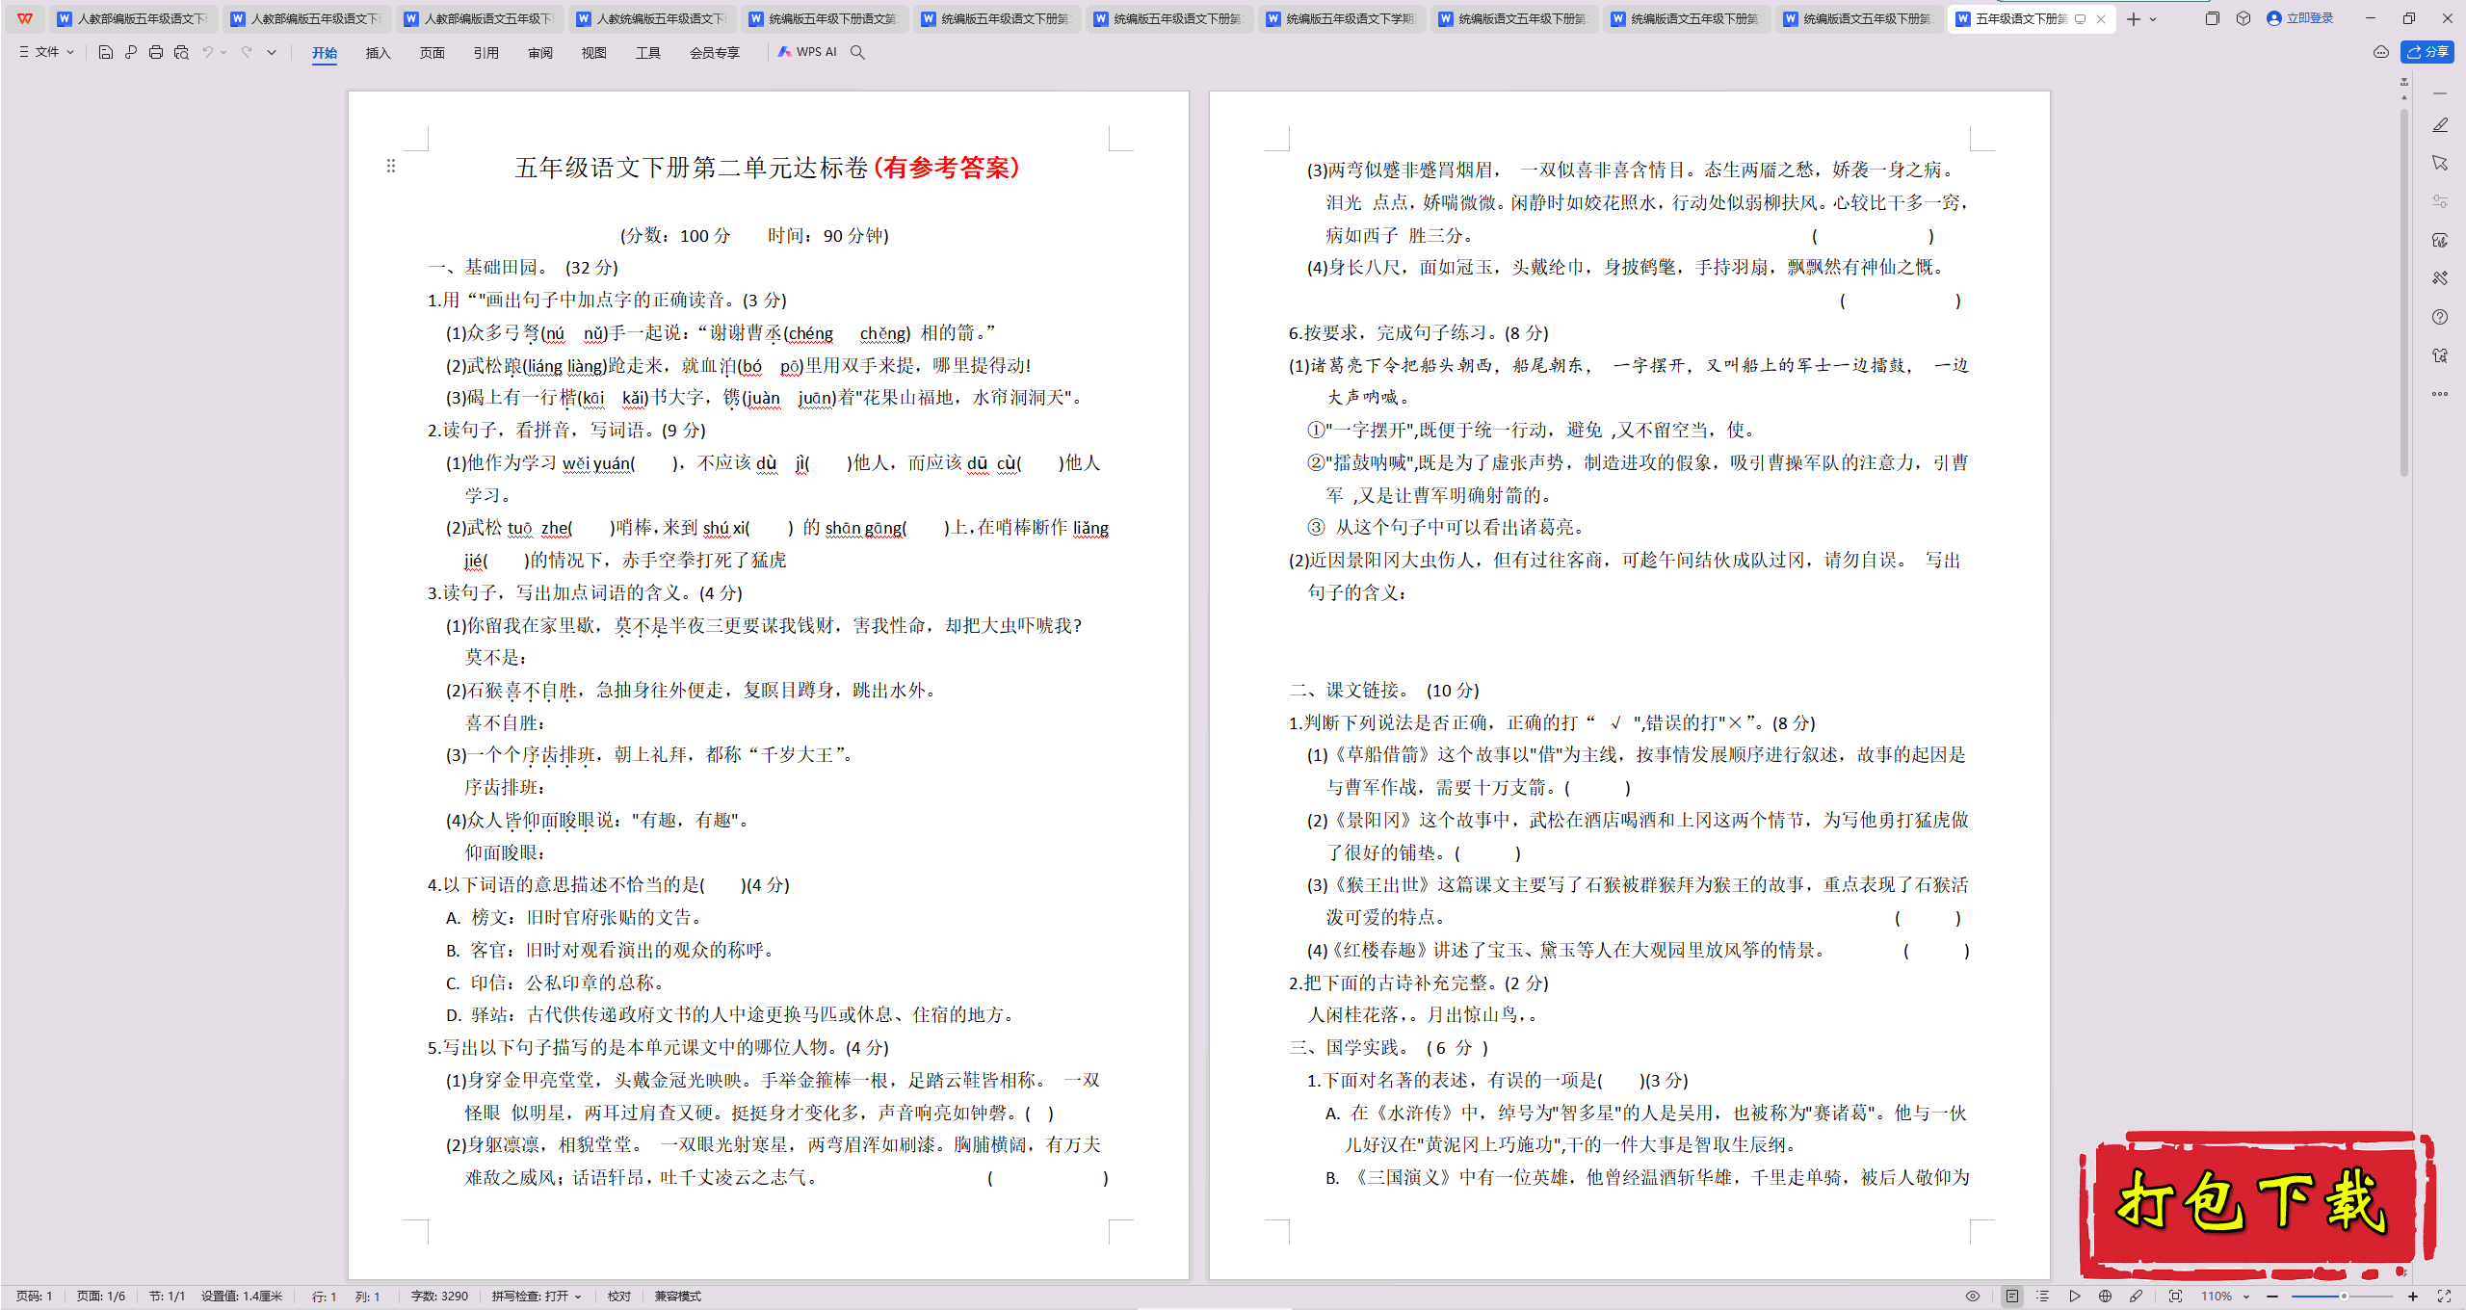Click the window-stack icon in title bar
2466x1310 pixels.
[x=2213, y=18]
